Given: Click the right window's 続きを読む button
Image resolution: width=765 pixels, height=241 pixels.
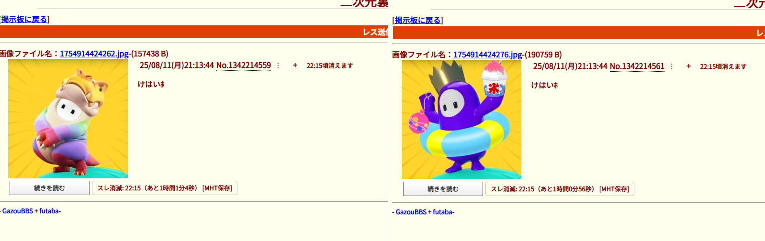Looking at the screenshot, I should 443,189.
